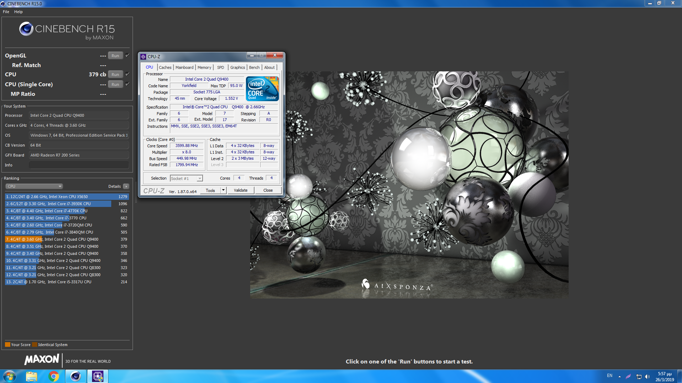Open the Ranking CPU dropdown
Screen dimensions: 682x383
[x=34, y=186]
